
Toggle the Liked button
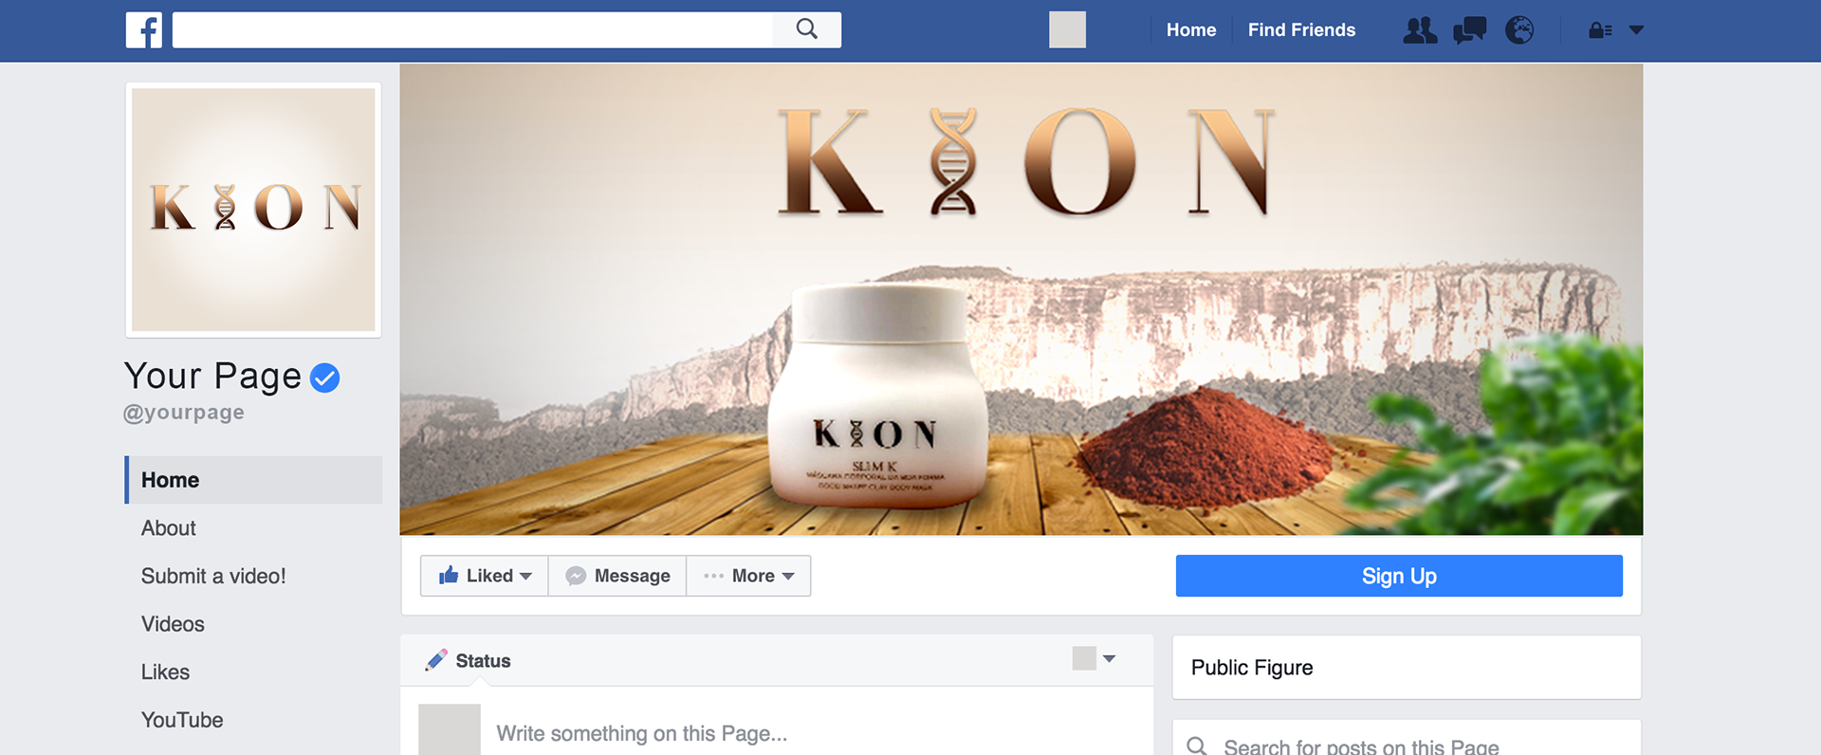(x=485, y=576)
